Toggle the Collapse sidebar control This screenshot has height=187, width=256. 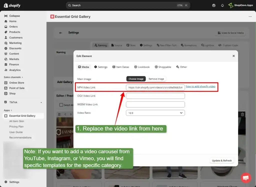[6, 16]
